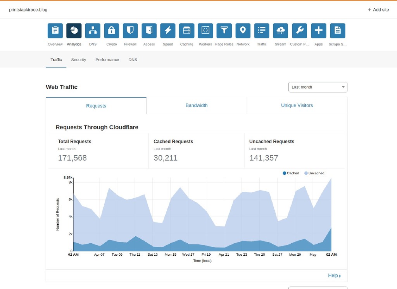Click the Add site plus icon
Image resolution: width=397 pixels, height=289 pixels.
pyautogui.click(x=369, y=10)
